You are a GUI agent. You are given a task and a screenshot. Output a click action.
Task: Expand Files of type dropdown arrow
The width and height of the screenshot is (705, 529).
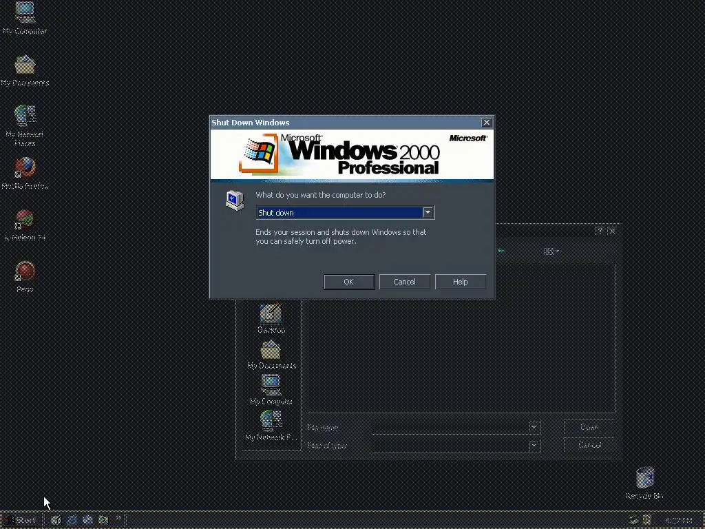[x=534, y=446]
